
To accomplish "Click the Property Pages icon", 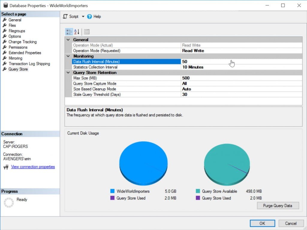I will coord(87,32).
